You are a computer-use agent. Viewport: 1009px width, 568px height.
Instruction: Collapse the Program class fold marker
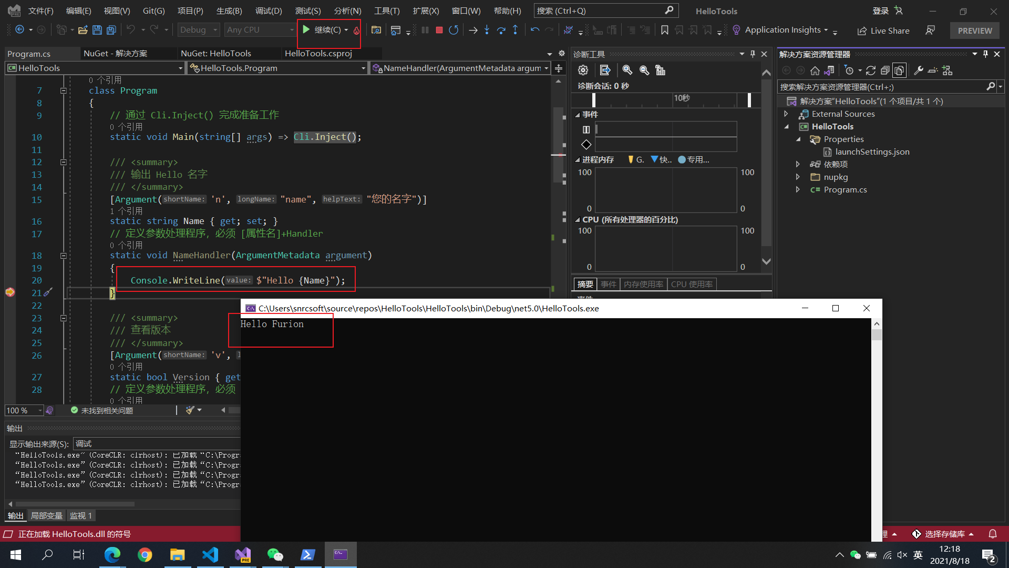point(64,90)
